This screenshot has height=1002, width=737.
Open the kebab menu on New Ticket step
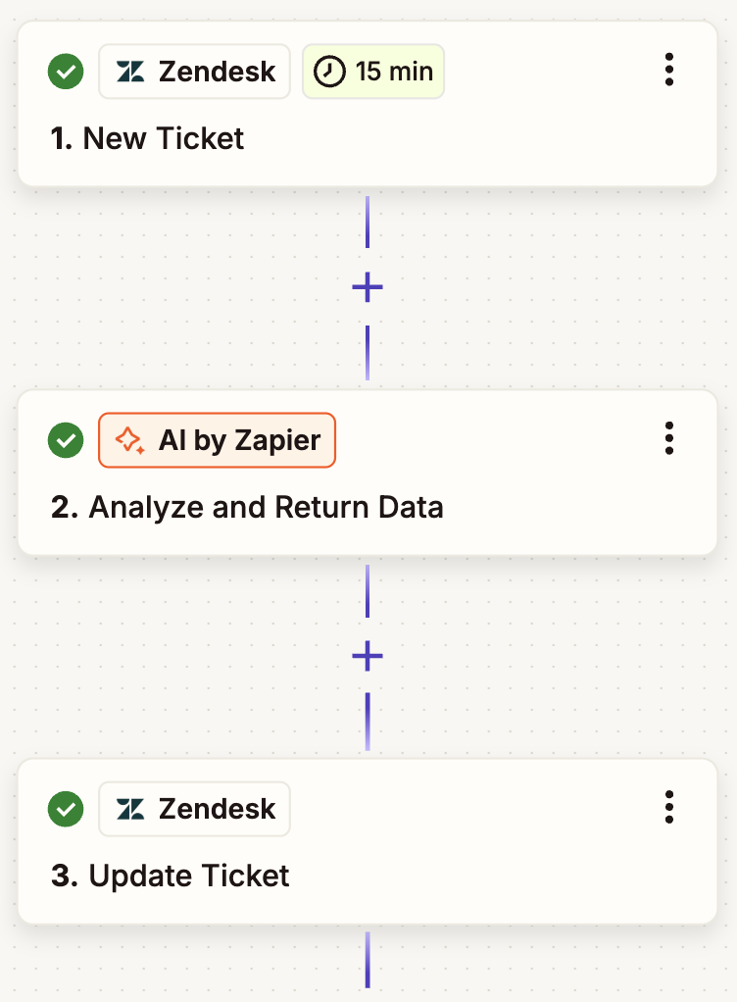[669, 70]
